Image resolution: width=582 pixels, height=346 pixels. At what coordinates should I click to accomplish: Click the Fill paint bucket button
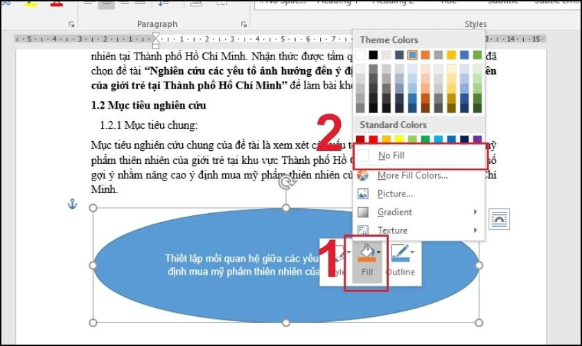[367, 259]
